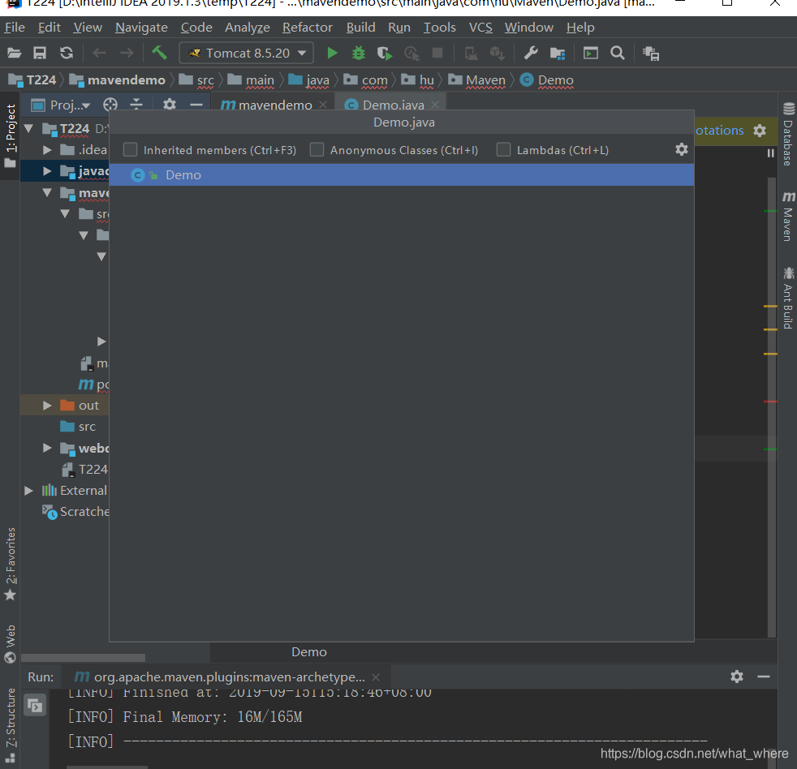Image resolution: width=797 pixels, height=769 pixels.
Task: Click the Final Memory: 16M/165M log line
Action: click(185, 717)
